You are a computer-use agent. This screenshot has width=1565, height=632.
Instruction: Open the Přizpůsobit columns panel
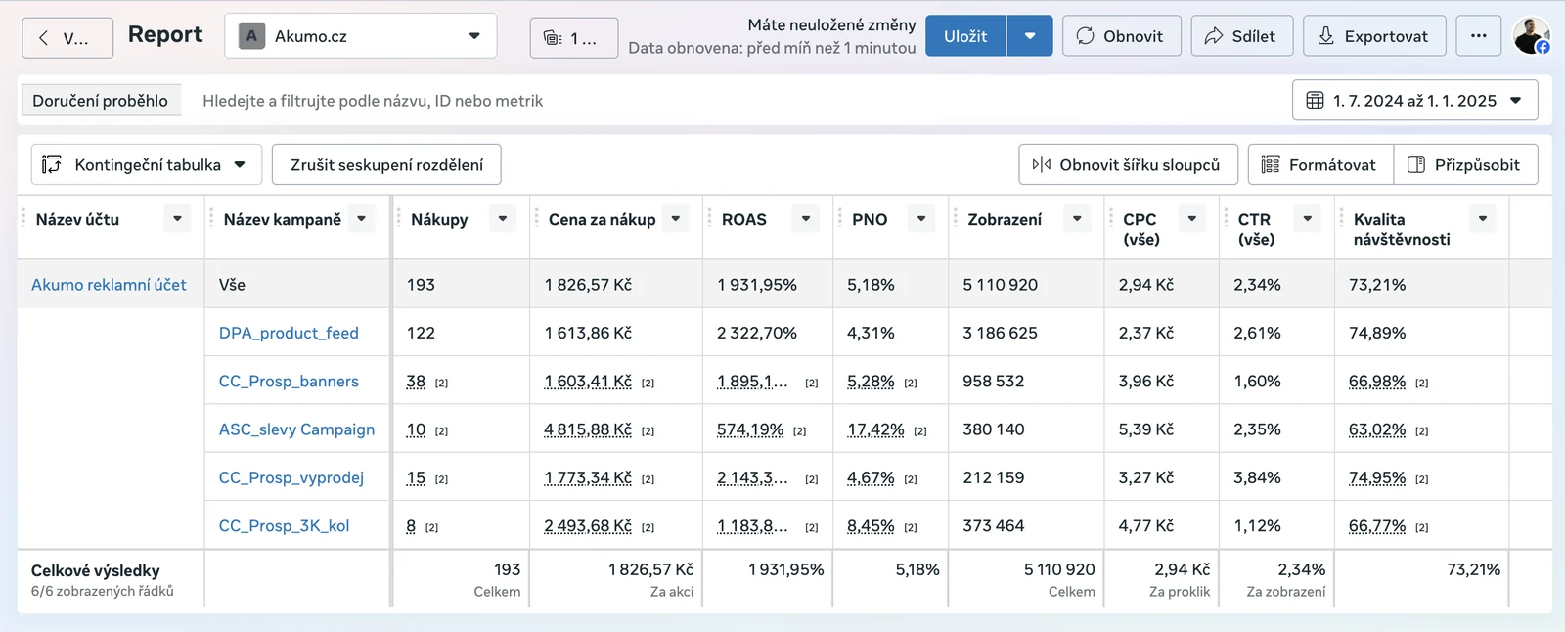coord(1465,164)
